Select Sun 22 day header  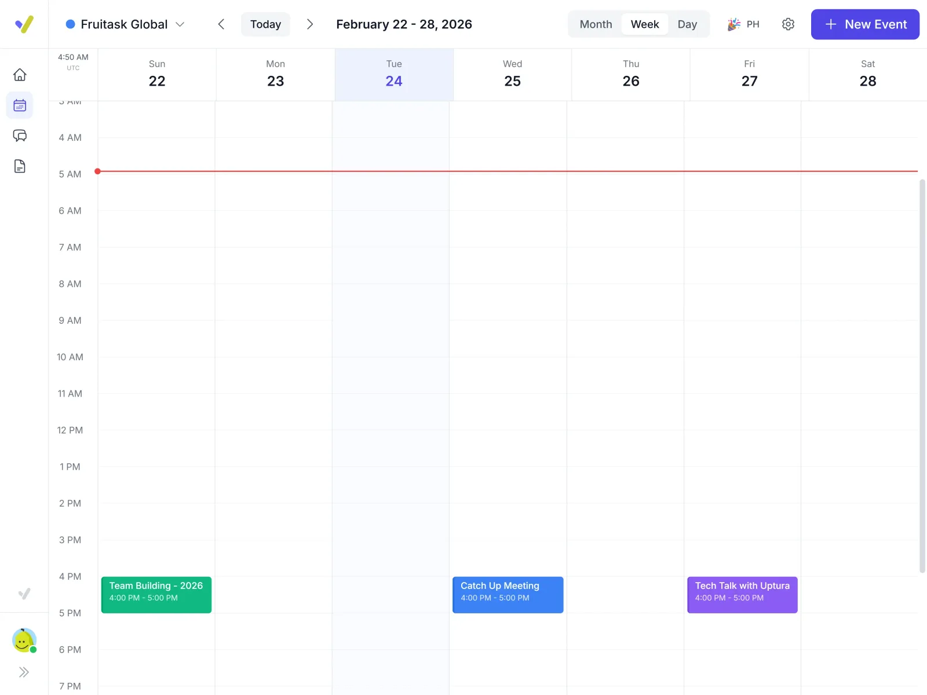[157, 74]
